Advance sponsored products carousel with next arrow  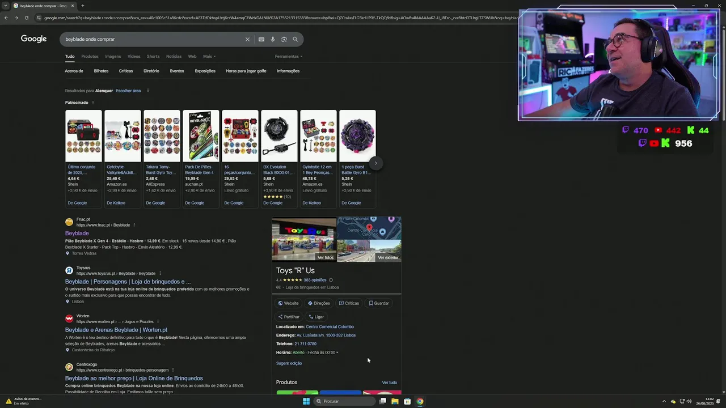pyautogui.click(x=375, y=163)
